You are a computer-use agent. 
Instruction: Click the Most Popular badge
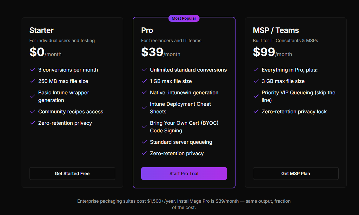coord(184,18)
